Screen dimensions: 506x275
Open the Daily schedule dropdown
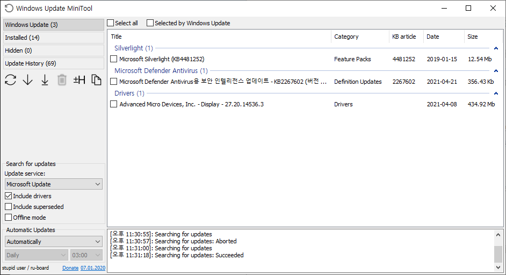click(x=37, y=255)
